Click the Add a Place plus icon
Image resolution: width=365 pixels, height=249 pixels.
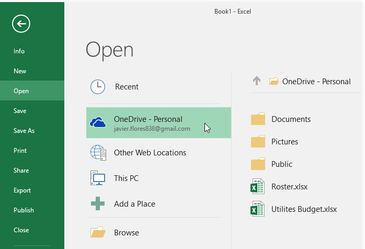coord(98,203)
